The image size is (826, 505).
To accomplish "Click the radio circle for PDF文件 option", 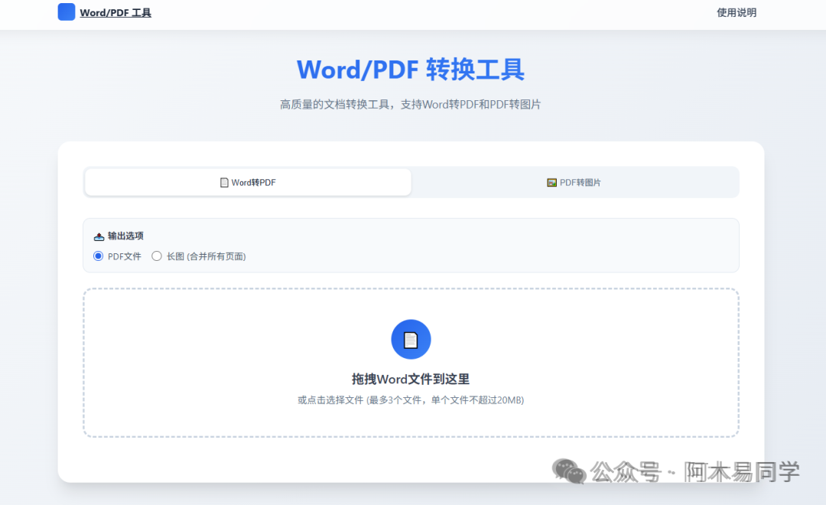I will pos(98,256).
